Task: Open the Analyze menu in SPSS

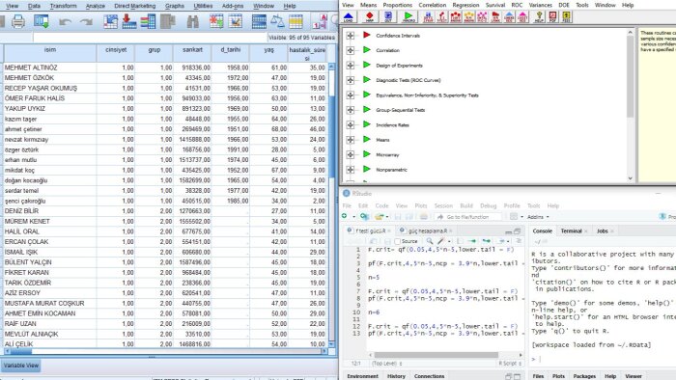Action: click(x=96, y=6)
